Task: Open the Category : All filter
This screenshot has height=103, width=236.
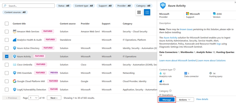Action: (x=143, y=6)
